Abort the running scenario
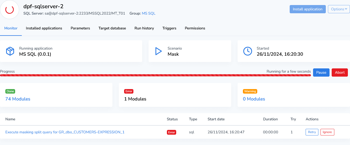 (x=340, y=73)
